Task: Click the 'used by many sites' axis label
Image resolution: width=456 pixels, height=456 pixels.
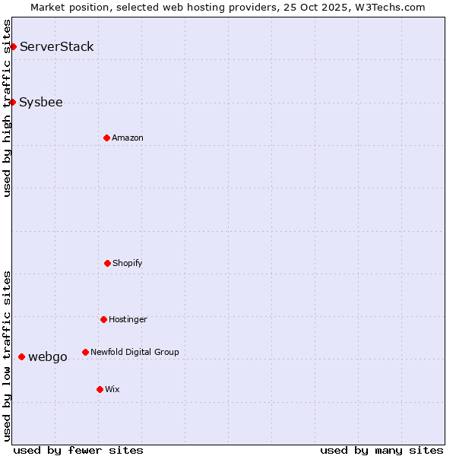Action: pos(382,450)
